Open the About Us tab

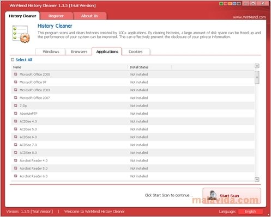[x=89, y=16]
